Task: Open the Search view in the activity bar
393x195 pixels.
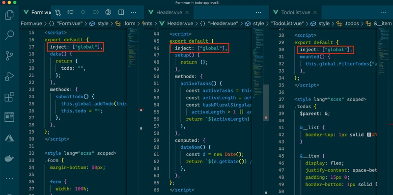Action: [x=9, y=35]
